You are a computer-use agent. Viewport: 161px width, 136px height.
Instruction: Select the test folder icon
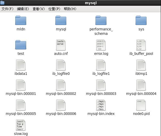coord(21,45)
